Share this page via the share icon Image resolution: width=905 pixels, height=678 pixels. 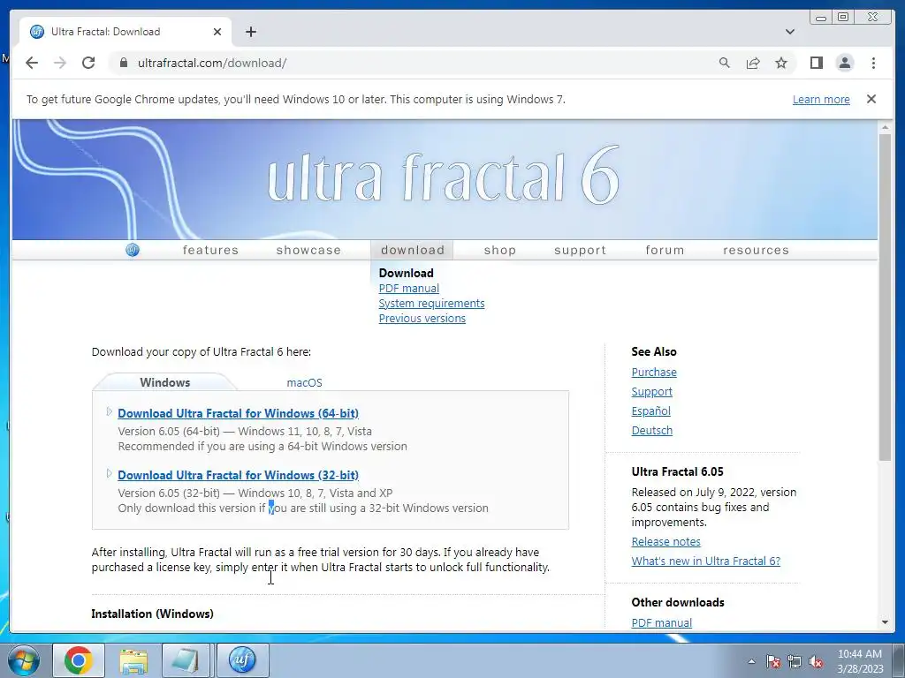pyautogui.click(x=753, y=63)
